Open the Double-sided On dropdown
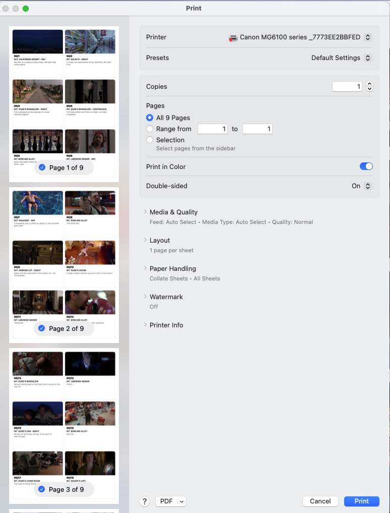The height and width of the screenshot is (513, 390). [x=368, y=186]
